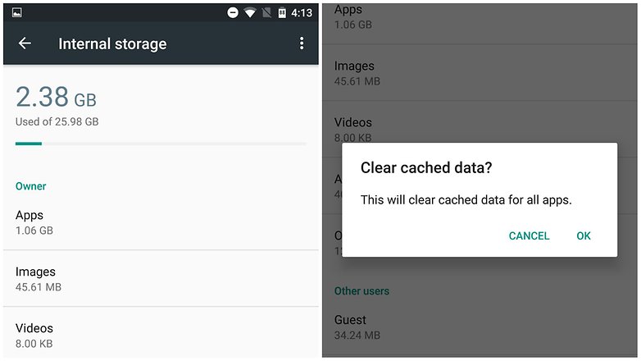Tap the back arrow in Internal storage header
Viewport: 641px width, 361px height.
tap(25, 43)
